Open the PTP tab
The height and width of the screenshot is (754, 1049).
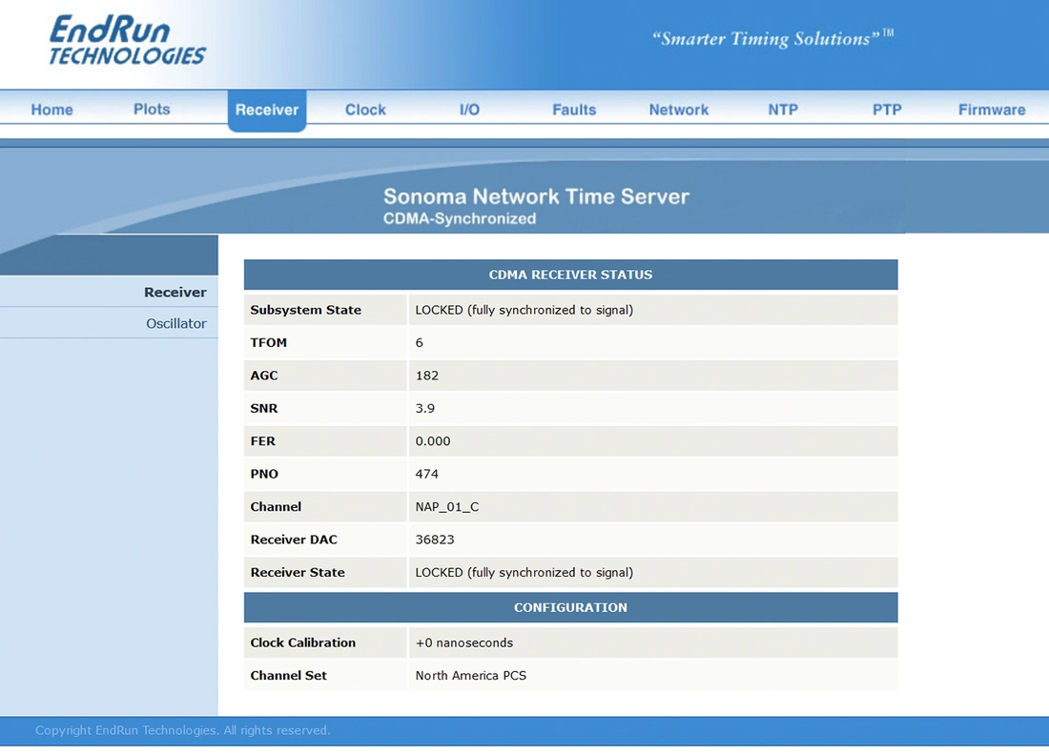tap(887, 110)
